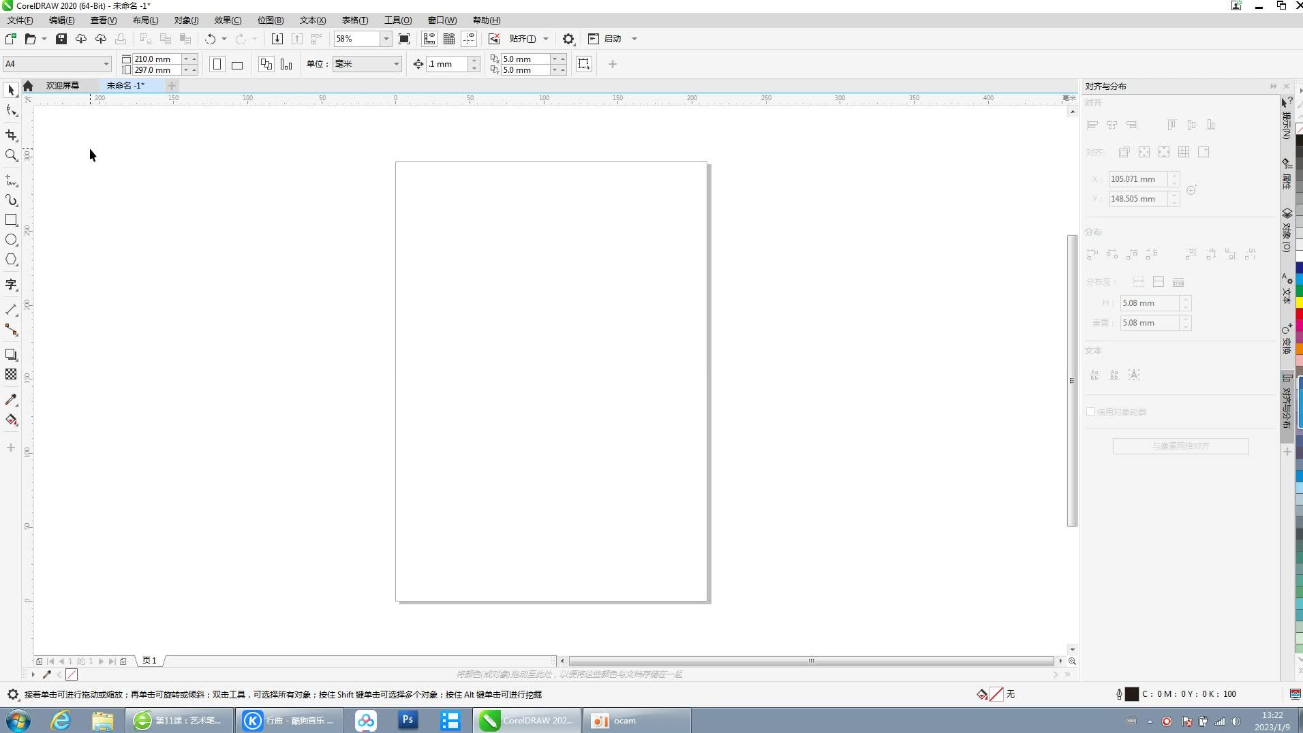
Task: Select the Zoom tool
Action: [10, 155]
